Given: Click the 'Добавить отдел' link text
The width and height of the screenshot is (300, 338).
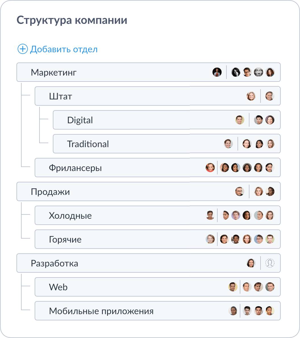Looking at the screenshot, I should click(x=64, y=49).
